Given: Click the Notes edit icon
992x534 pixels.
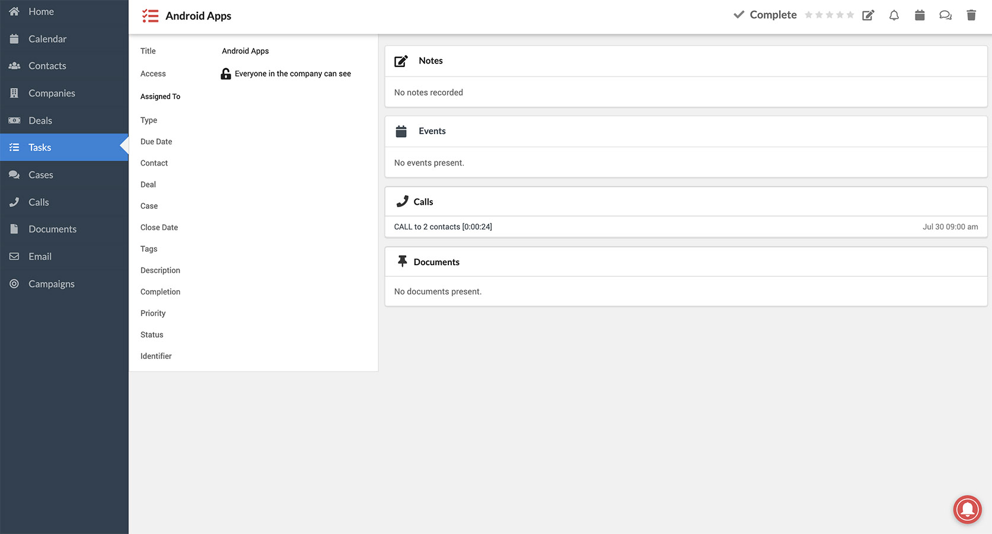Looking at the screenshot, I should tap(401, 61).
